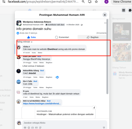132x129 pixels.
Task: Click Balas under the Cek2 Jetorbit comment
Action: tap(41, 77)
